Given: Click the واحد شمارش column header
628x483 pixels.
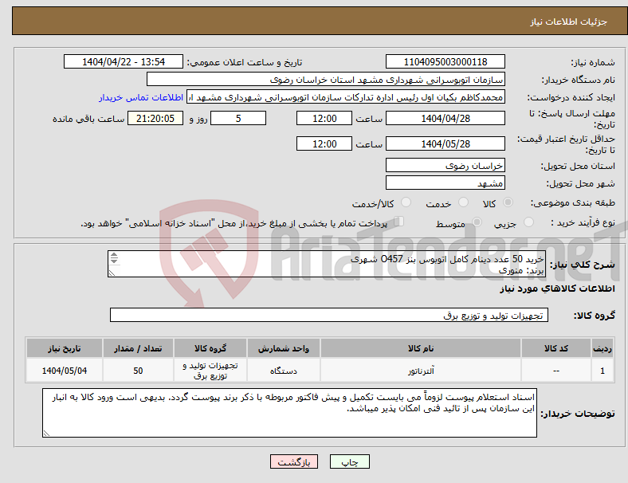Looking at the screenshot, I should pyautogui.click(x=284, y=348).
